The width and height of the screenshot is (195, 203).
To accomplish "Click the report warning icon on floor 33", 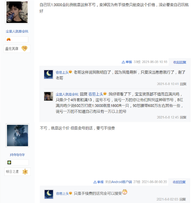I will pyautogui.click(x=123, y=62).
